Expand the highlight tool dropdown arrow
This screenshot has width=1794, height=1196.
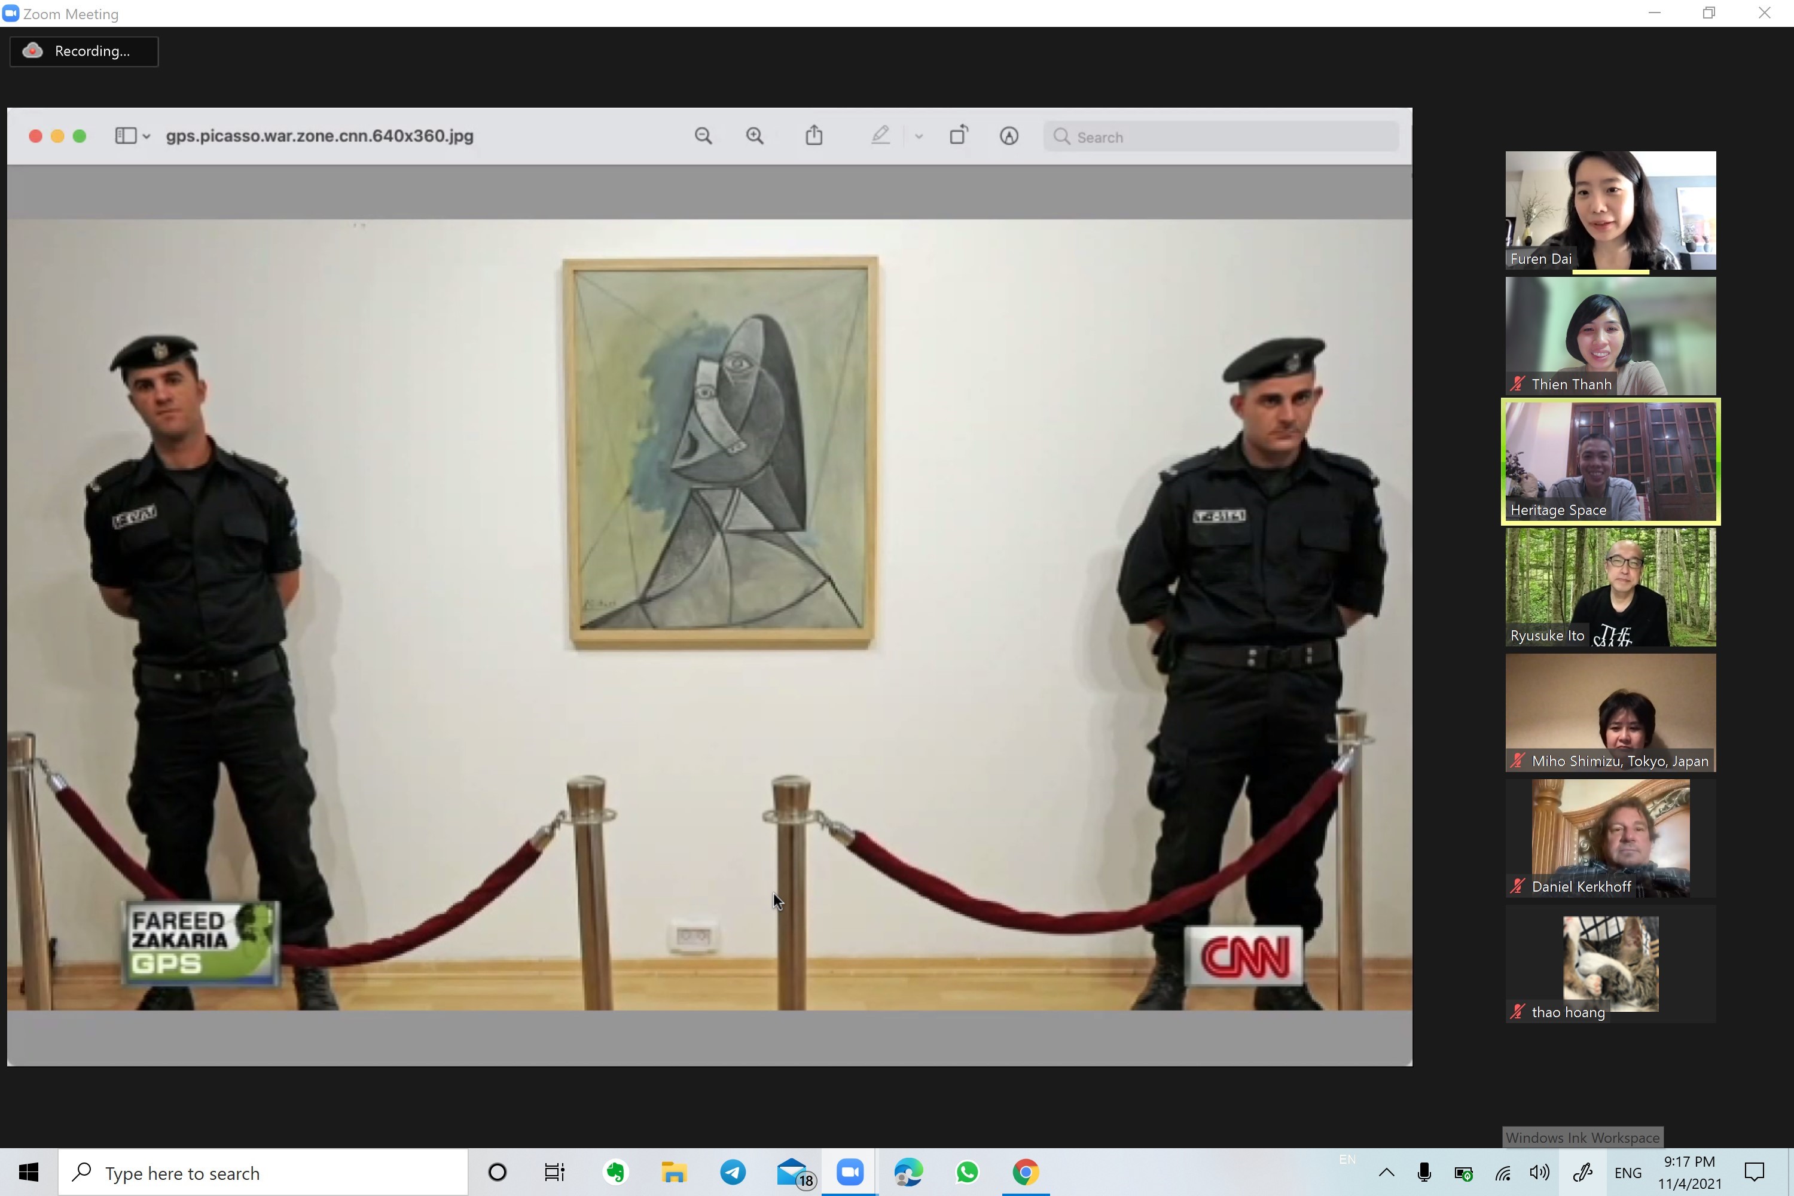pos(919,136)
